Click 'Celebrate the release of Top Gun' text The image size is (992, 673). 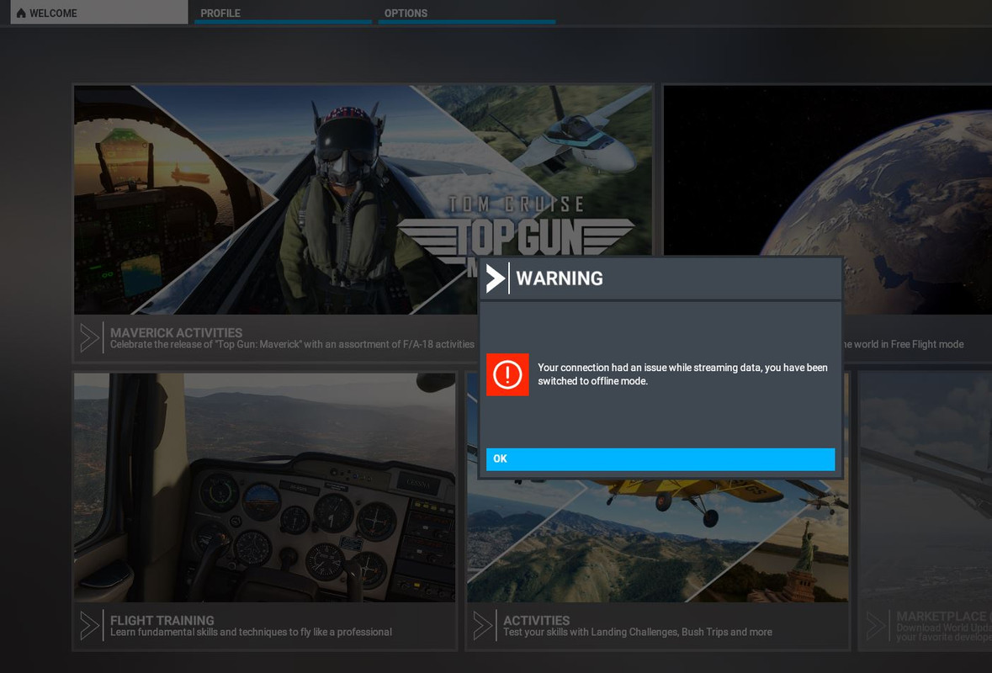pyautogui.click(x=292, y=345)
